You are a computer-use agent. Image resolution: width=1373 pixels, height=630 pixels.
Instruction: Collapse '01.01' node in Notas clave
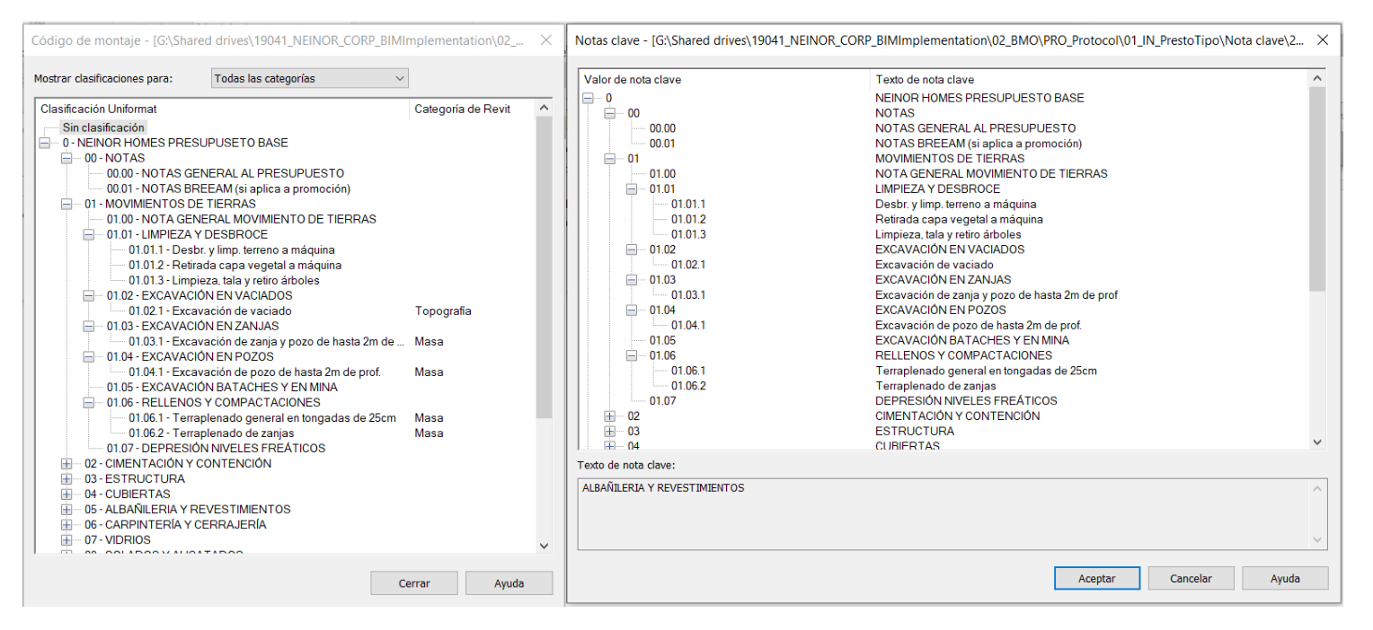pyautogui.click(x=632, y=189)
